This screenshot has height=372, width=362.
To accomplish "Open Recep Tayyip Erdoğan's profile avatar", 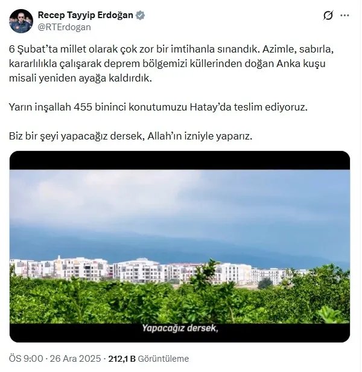I will click(21, 21).
